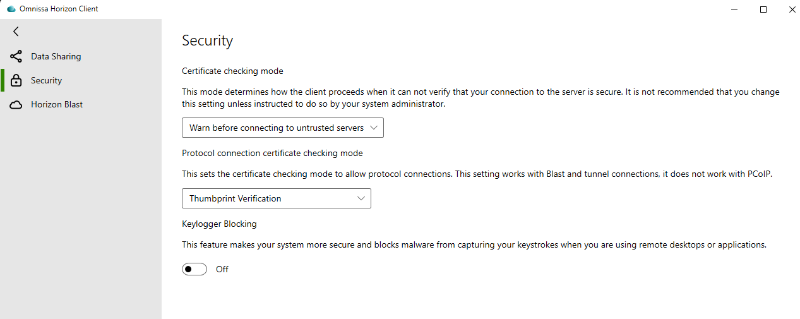Minimize the Horizon Client window
This screenshot has height=319, width=800.
point(735,9)
